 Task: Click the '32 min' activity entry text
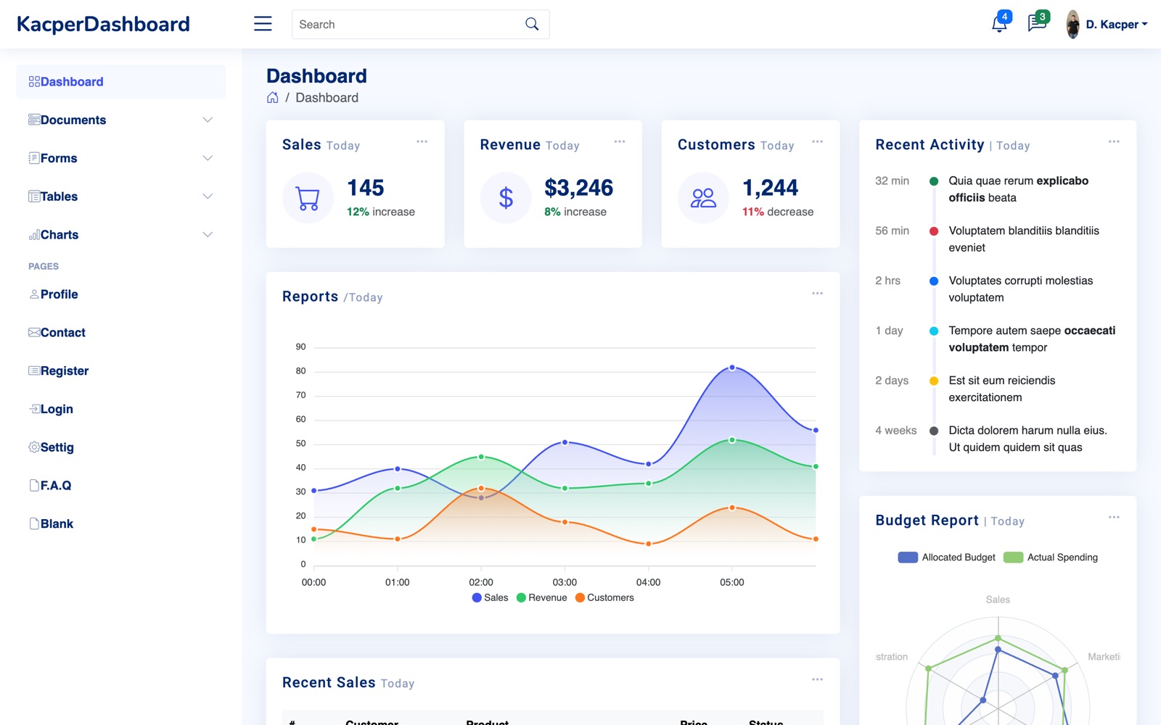892,181
